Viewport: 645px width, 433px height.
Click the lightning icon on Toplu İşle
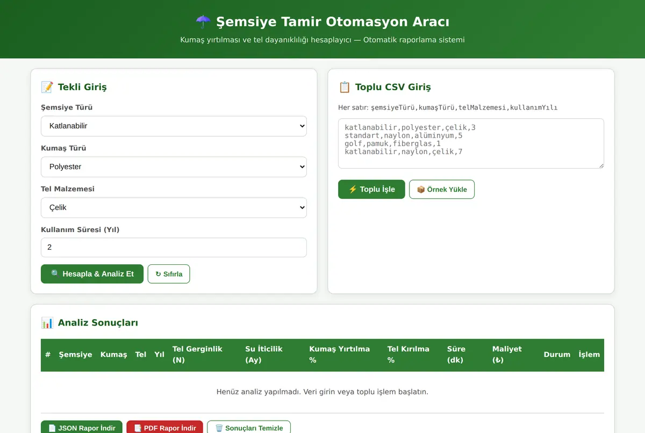point(353,189)
